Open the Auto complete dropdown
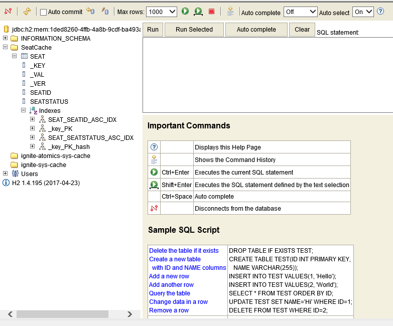Viewport: 393px width, 326px height. click(x=300, y=12)
